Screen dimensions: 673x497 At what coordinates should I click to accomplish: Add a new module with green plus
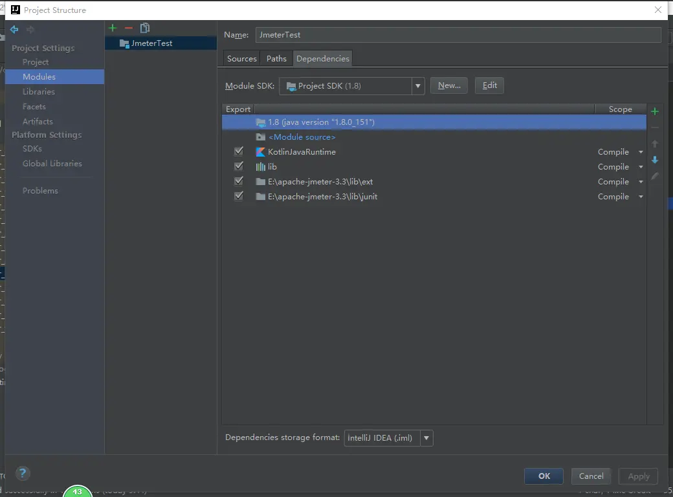[113, 28]
